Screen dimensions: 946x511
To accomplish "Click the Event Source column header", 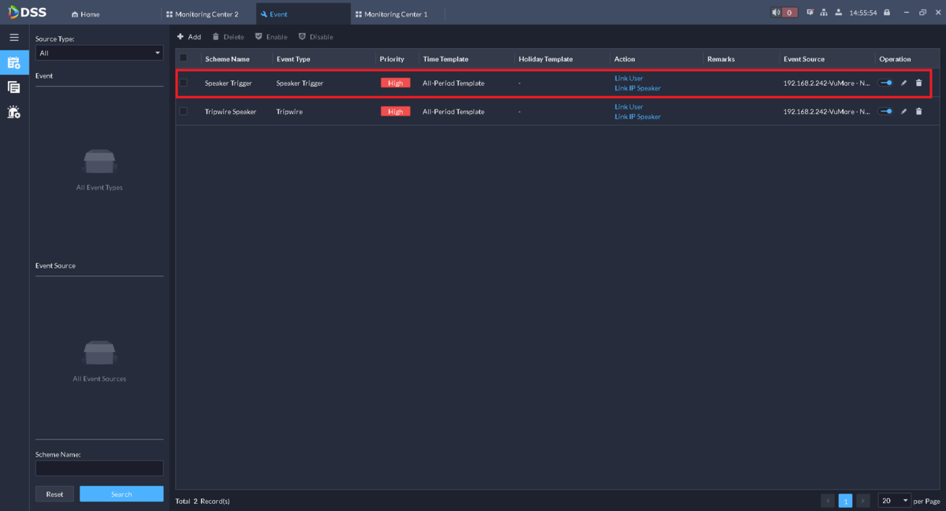I will click(x=804, y=59).
